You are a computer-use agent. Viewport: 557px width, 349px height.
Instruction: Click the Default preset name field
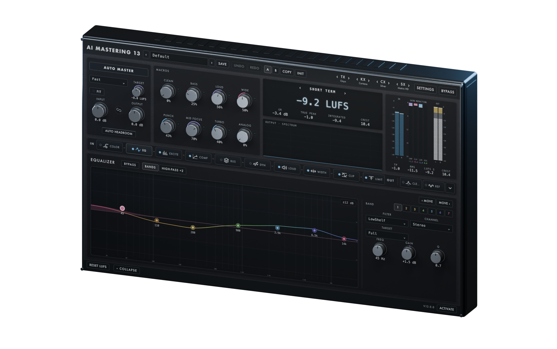click(179, 59)
